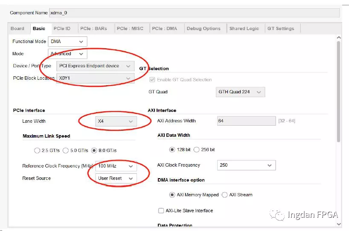Go to the PCIe : MISC tab
Screen dimensions: 349x231
pyautogui.click(x=130, y=29)
